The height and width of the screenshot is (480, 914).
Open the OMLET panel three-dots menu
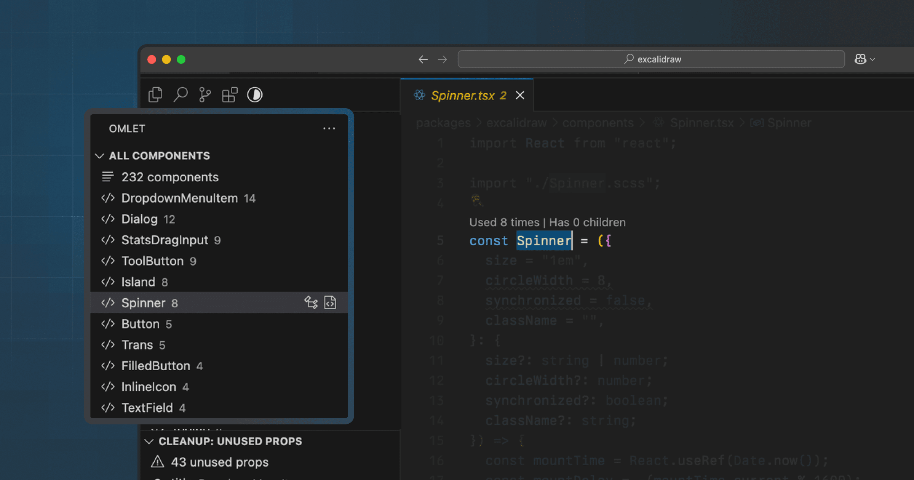329,129
